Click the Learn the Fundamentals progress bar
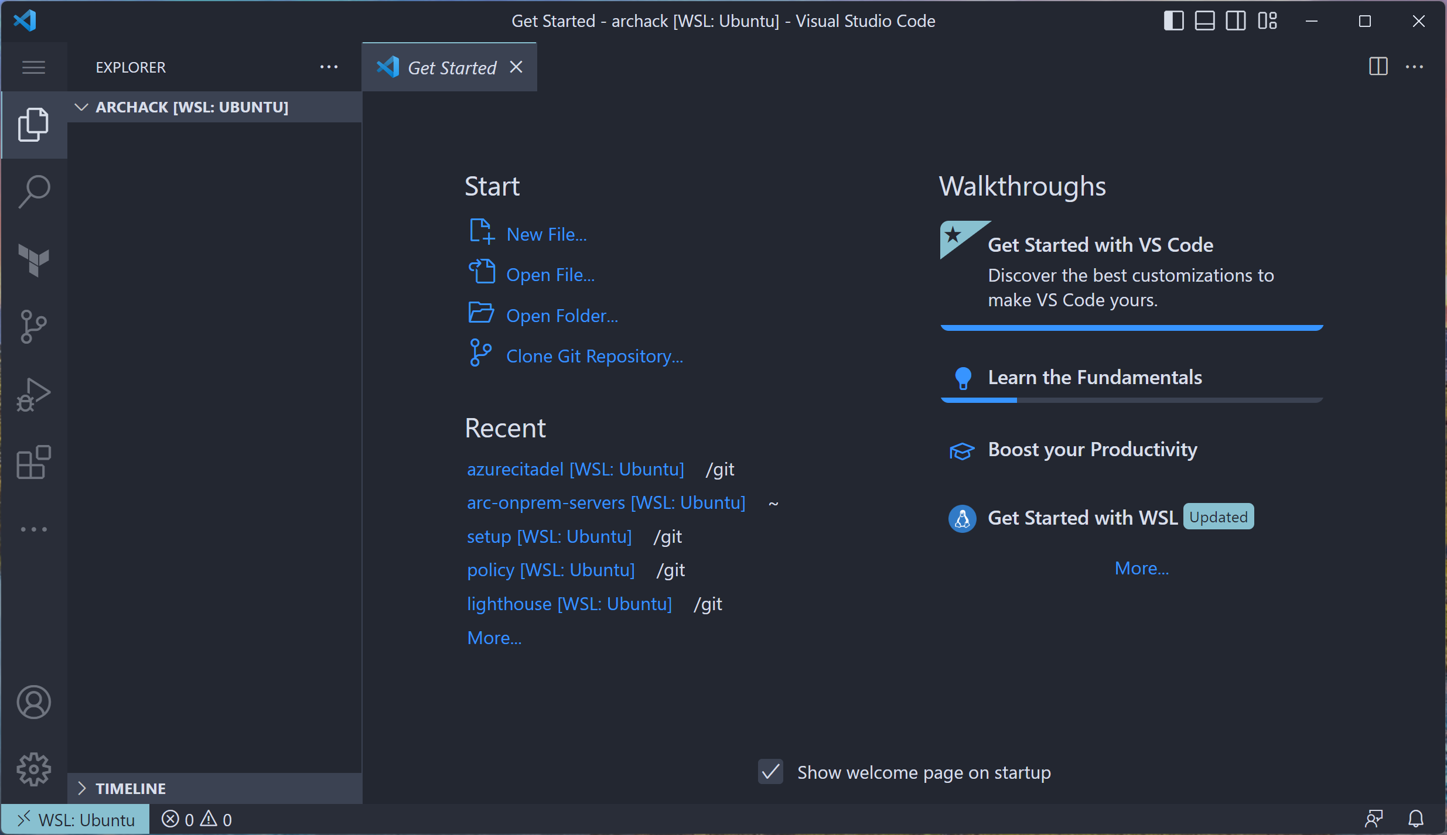This screenshot has width=1447, height=835. pos(1131,400)
